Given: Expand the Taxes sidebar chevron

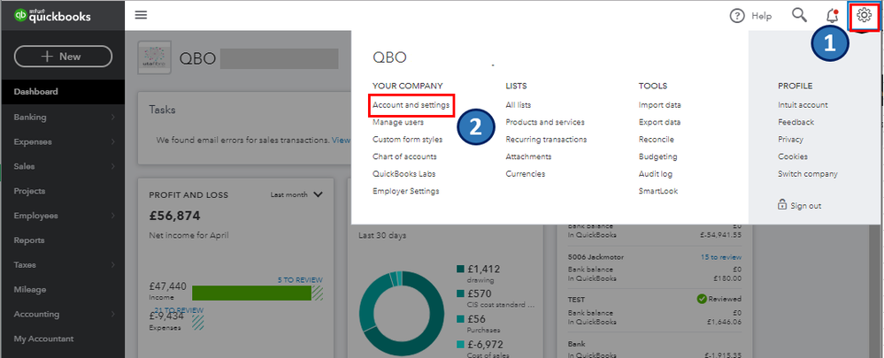Looking at the screenshot, I should click(112, 264).
